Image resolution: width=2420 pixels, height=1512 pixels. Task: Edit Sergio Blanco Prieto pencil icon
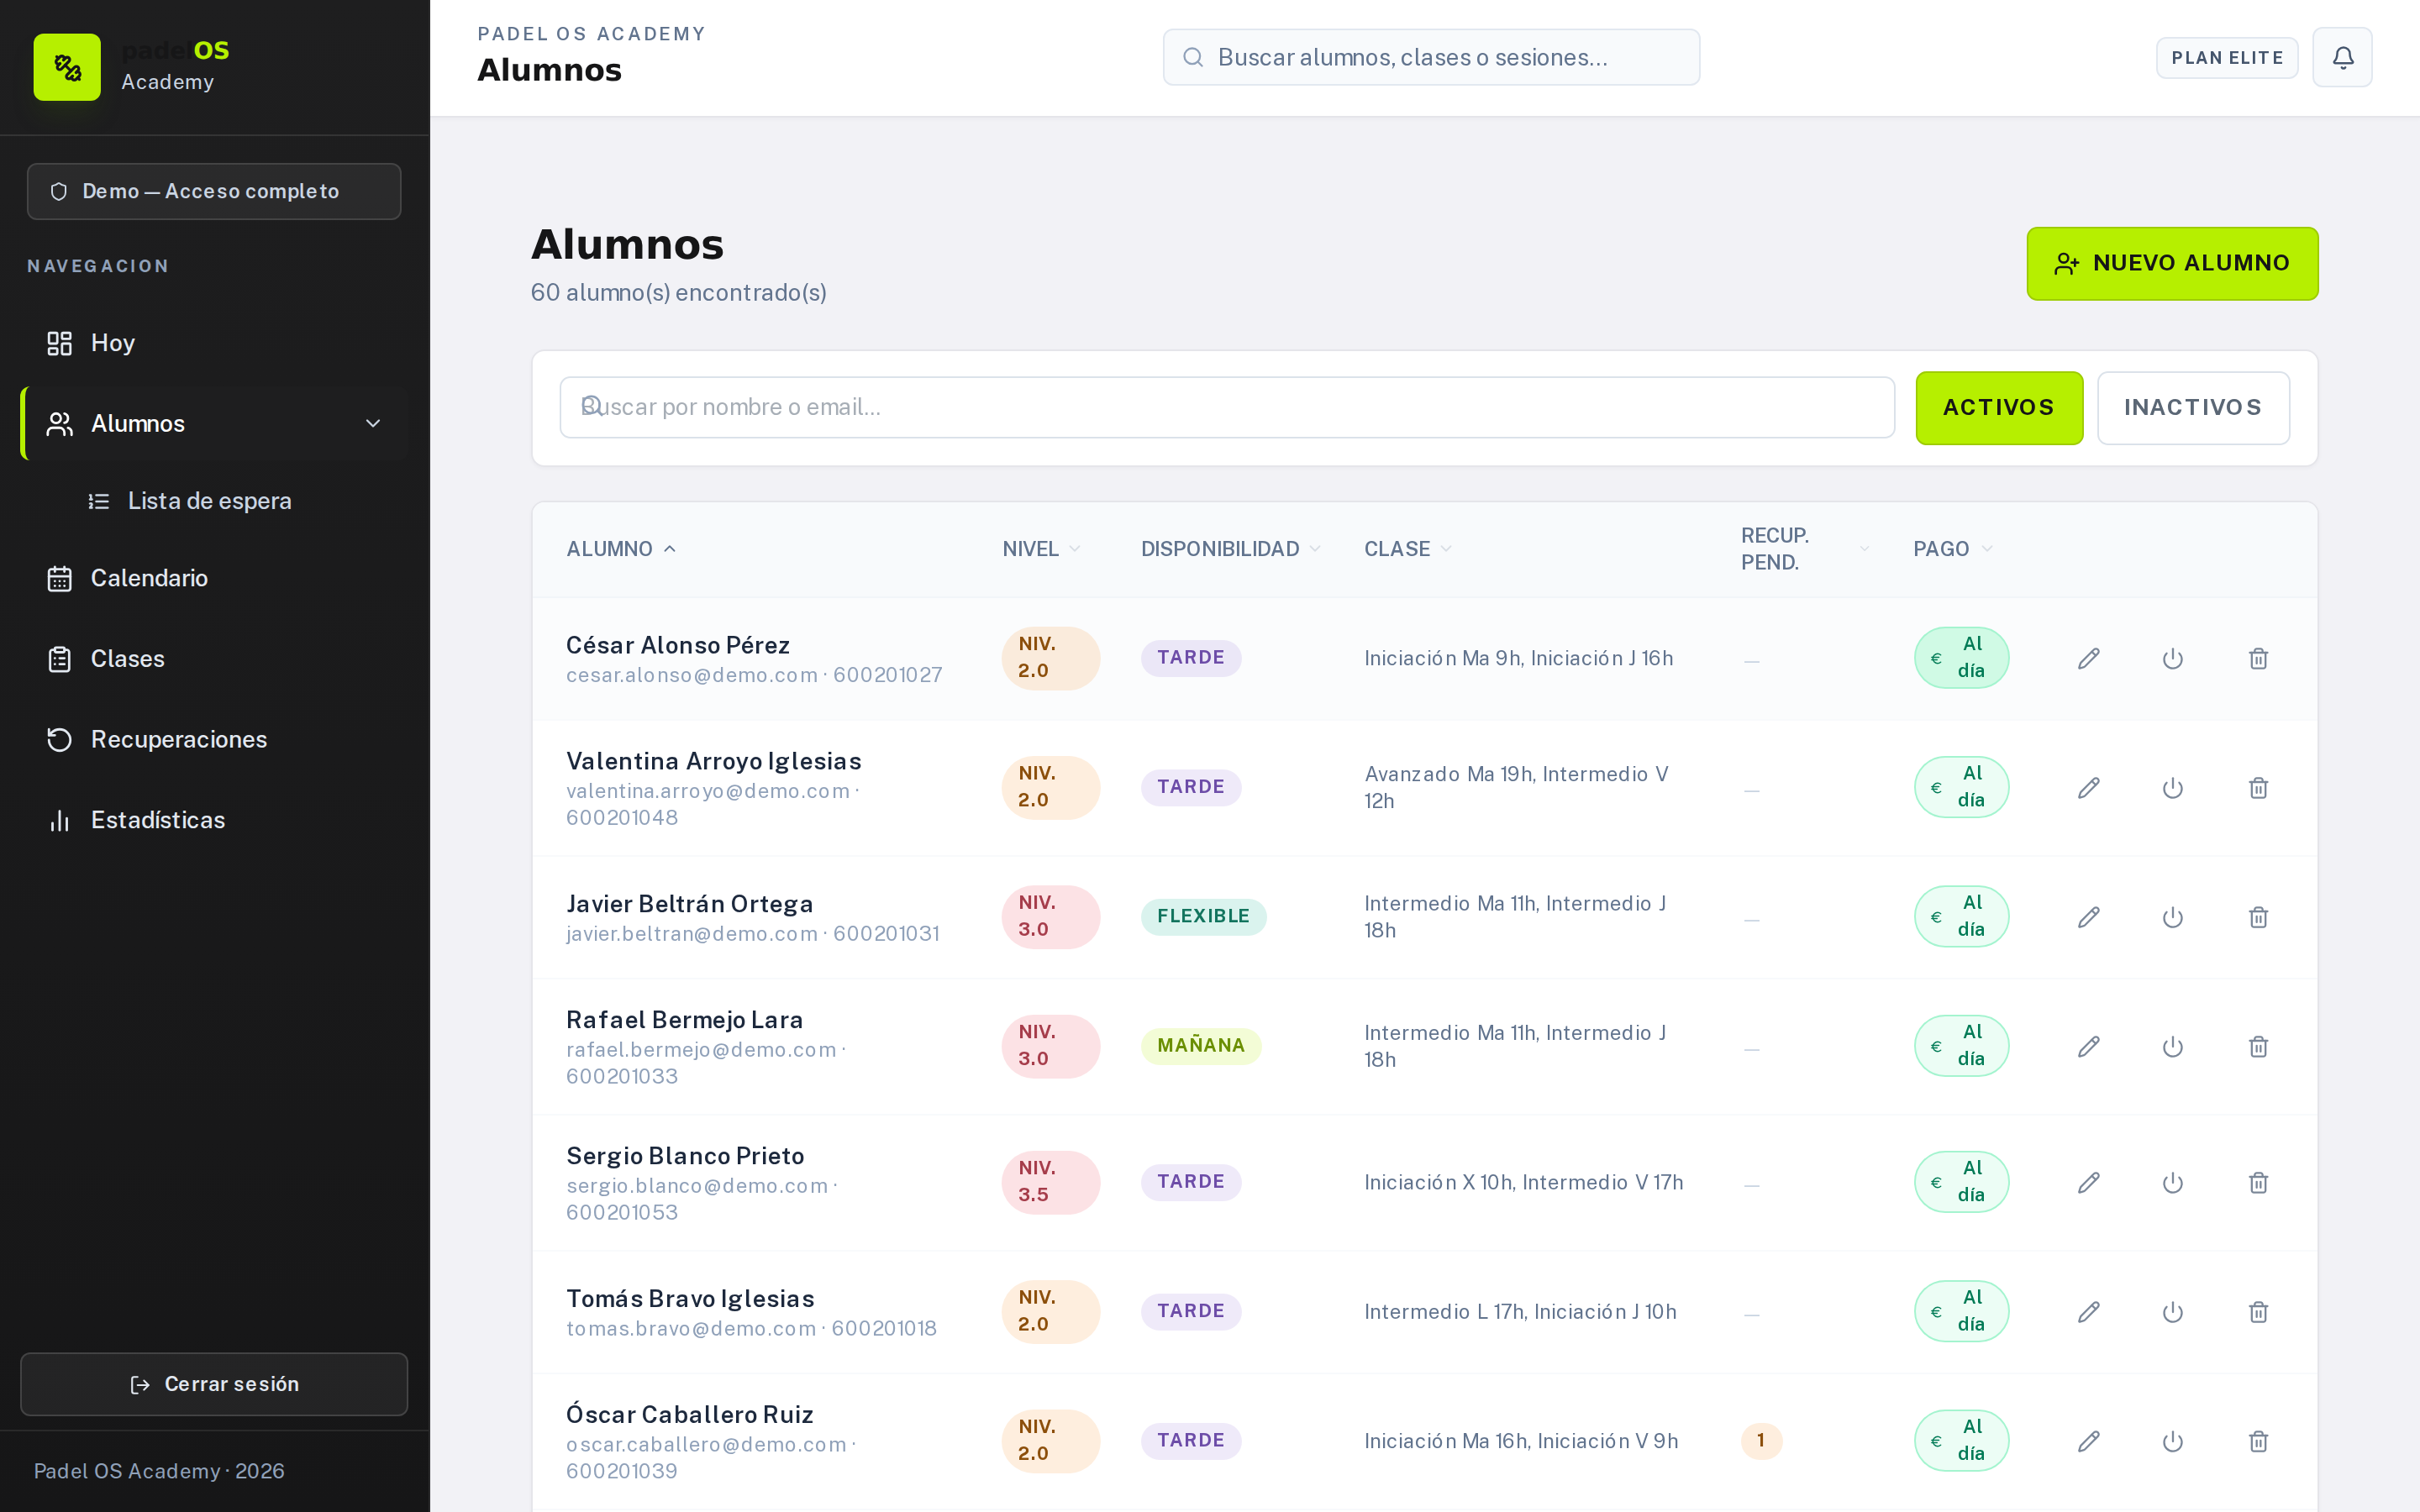pyautogui.click(x=2088, y=1182)
